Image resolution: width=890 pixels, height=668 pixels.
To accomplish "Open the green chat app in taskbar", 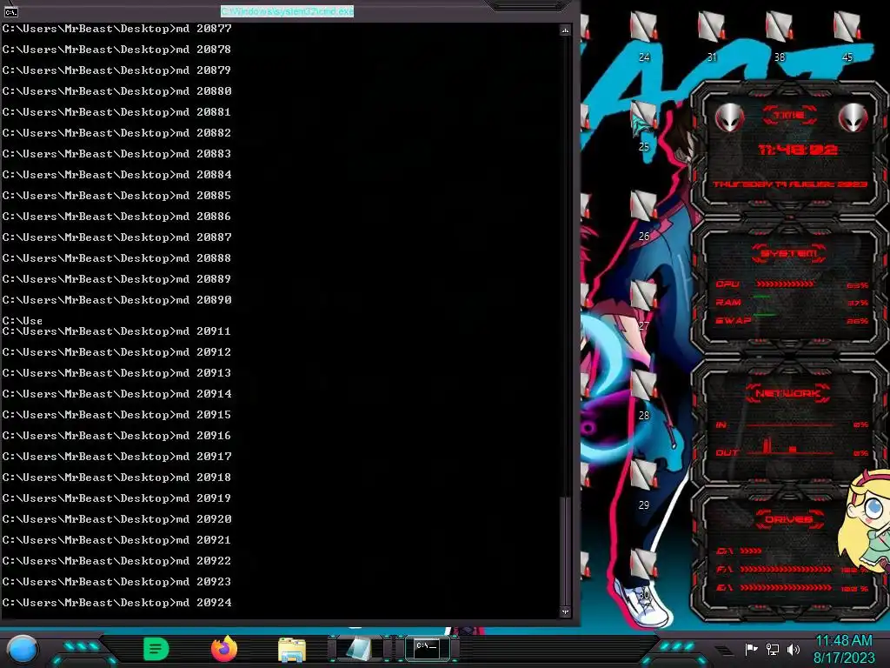I will click(x=156, y=649).
